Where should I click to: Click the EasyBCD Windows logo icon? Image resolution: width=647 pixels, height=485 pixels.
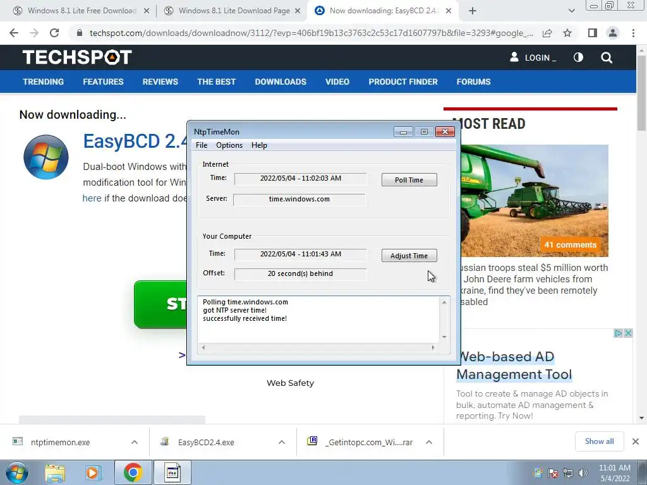(45, 157)
